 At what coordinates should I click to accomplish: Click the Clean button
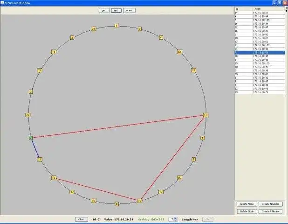(x=81, y=219)
